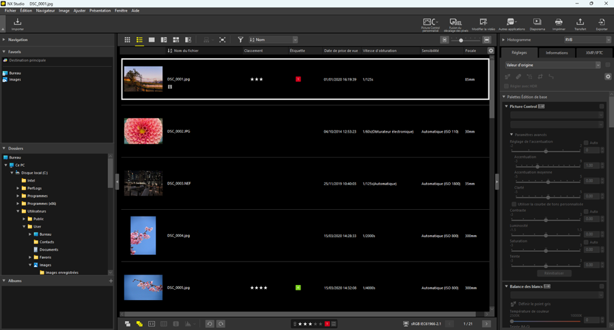614x330 pixels.
Task: Click the filter funnel icon
Action: (x=240, y=40)
